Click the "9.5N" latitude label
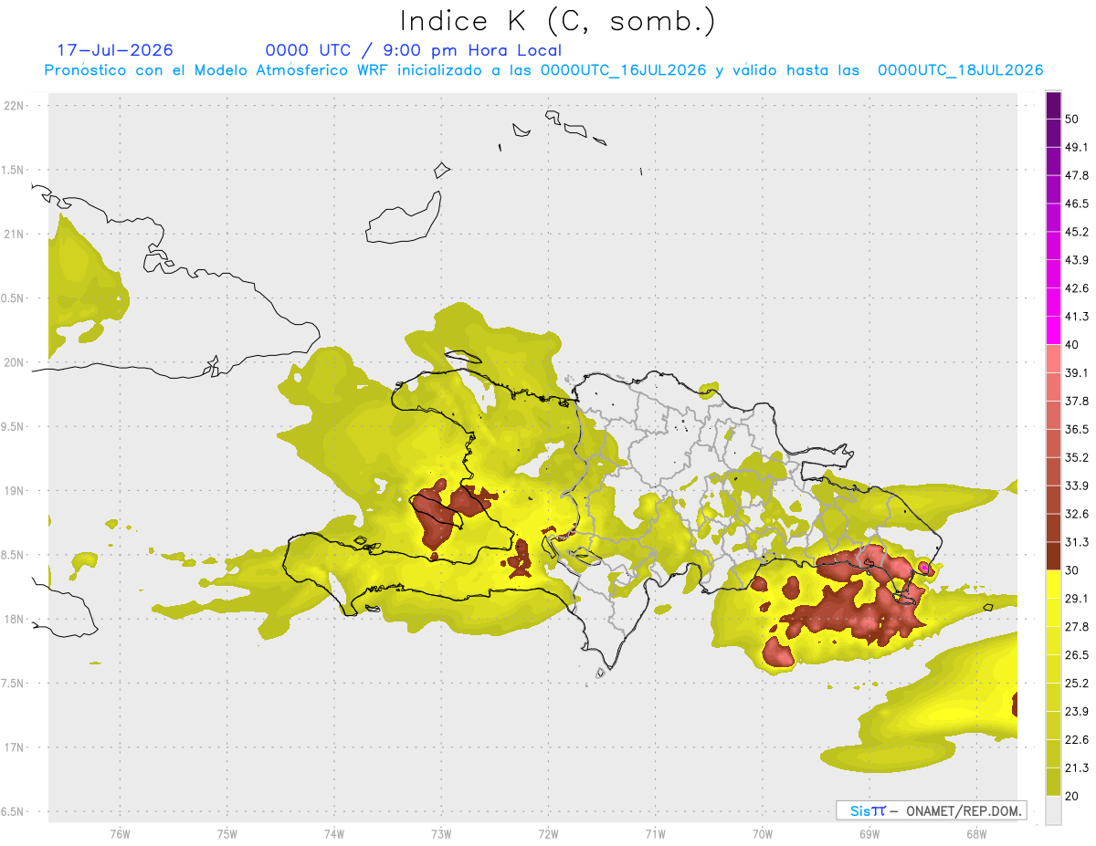The height and width of the screenshot is (846, 1096). [14, 426]
